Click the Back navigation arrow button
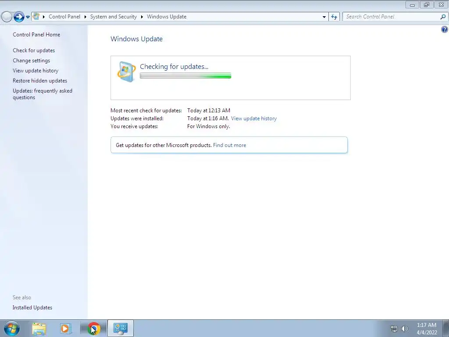449x337 pixels. point(7,17)
